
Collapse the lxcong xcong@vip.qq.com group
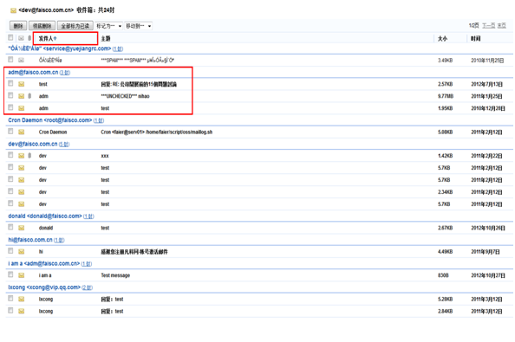[50, 287]
